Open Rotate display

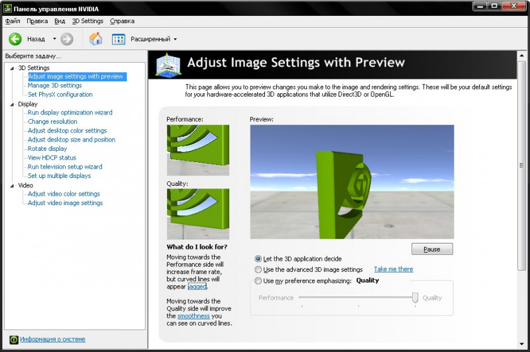click(x=47, y=149)
